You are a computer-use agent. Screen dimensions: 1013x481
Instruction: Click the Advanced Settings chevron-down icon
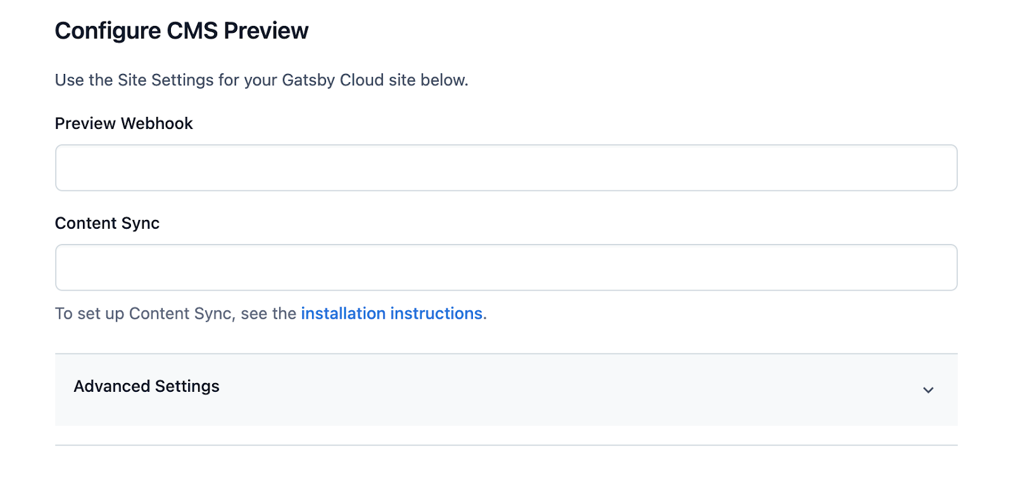tap(928, 390)
